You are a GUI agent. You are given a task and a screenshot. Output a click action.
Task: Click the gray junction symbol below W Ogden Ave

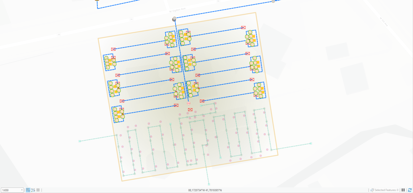coord(174,19)
